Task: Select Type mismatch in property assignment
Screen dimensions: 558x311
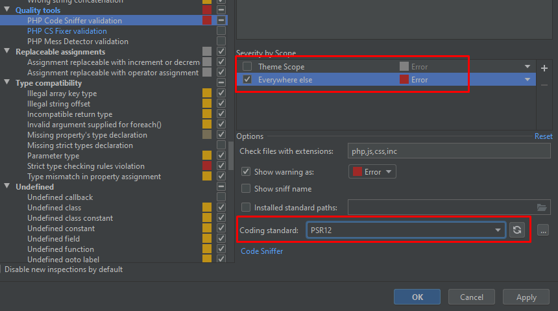Action: tap(94, 177)
